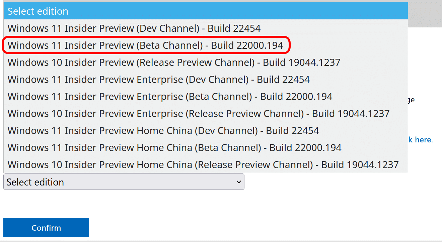Choose the first edition below the blue header
Screen dimensions: 442x242
[x=134, y=28]
